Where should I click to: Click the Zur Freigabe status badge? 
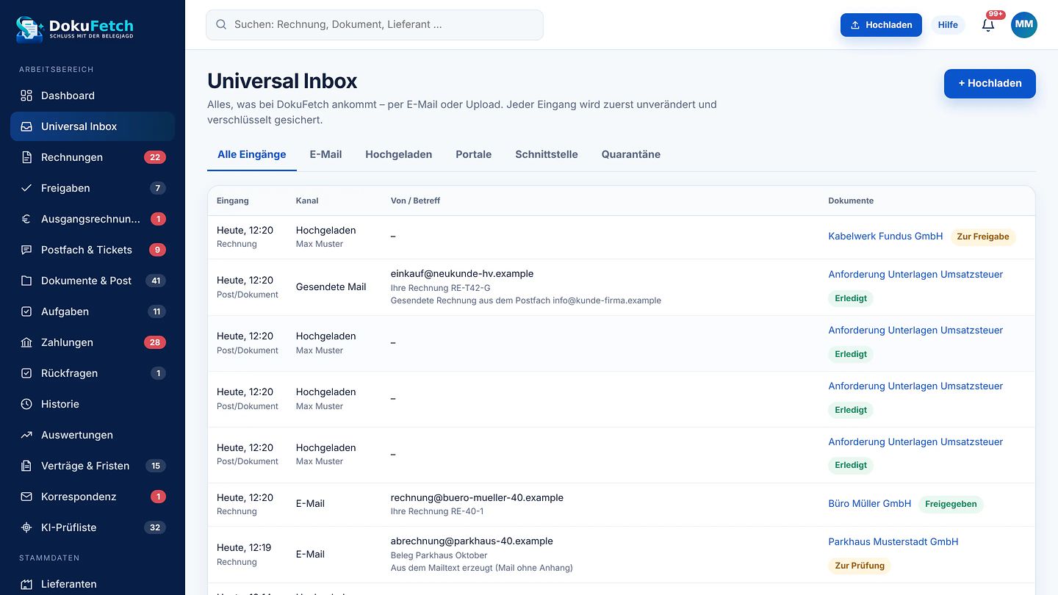[983, 237]
